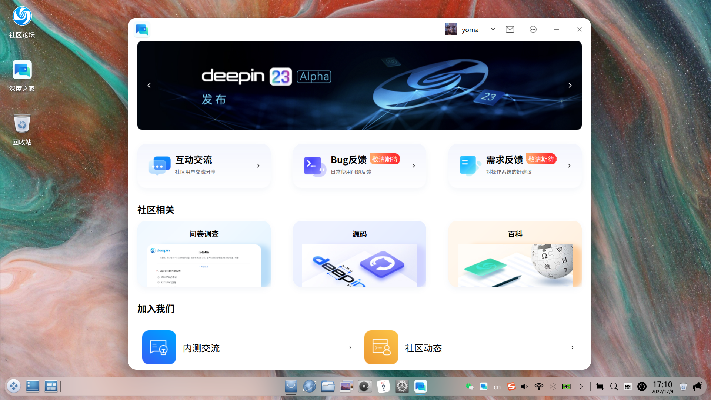The image size is (711, 400).
Task: Click the chevron on the Bug反馈 card
Action: pos(414,166)
